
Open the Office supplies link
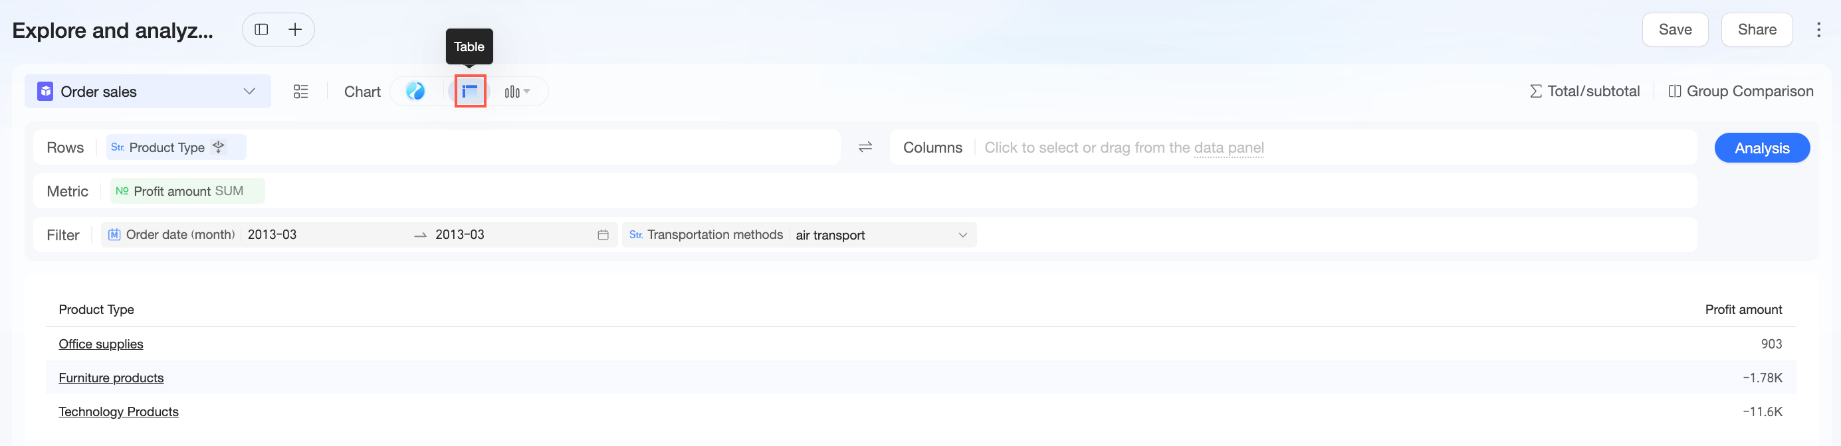point(101,344)
